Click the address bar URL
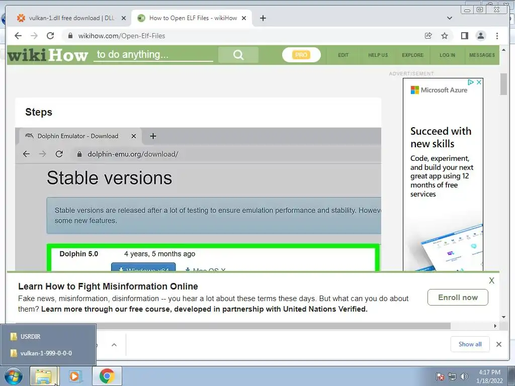This screenshot has width=515, height=386. coord(122,36)
